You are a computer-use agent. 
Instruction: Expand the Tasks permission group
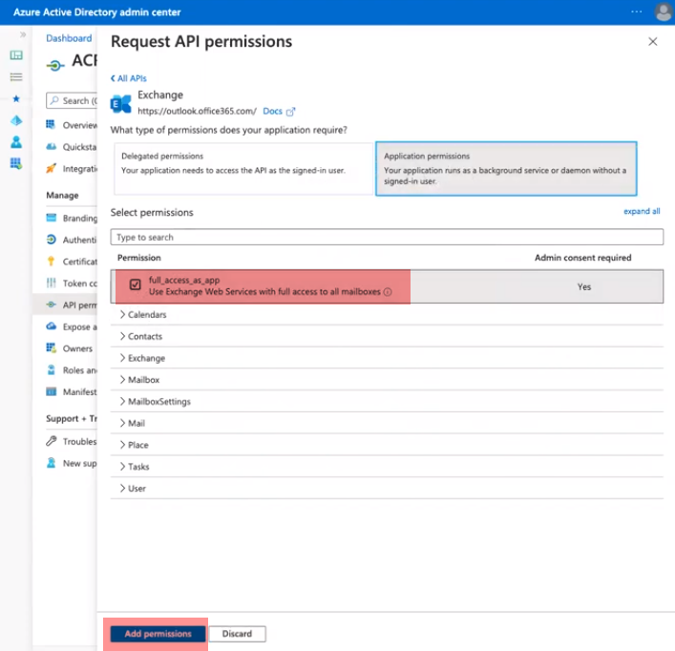click(x=138, y=467)
